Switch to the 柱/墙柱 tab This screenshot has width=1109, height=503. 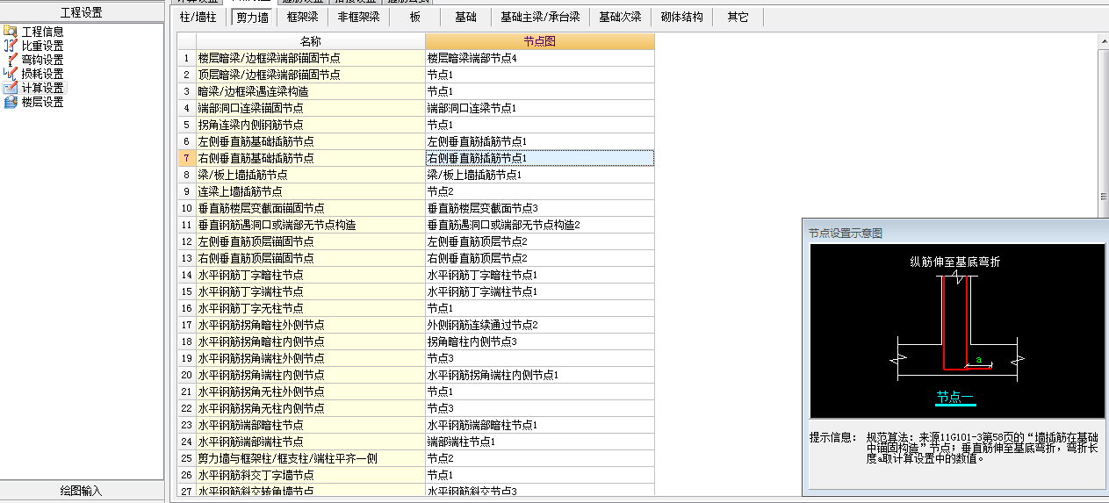(198, 17)
